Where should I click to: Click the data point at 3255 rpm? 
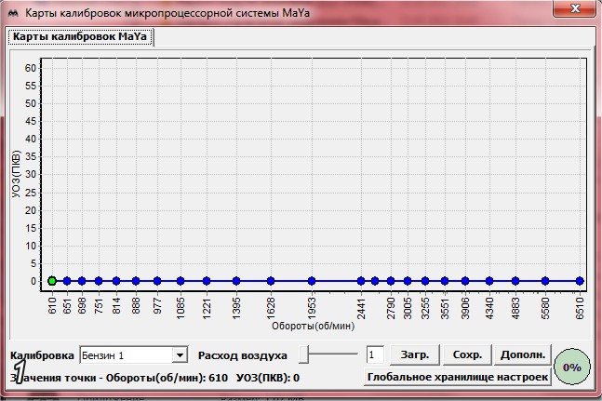pyautogui.click(x=424, y=280)
